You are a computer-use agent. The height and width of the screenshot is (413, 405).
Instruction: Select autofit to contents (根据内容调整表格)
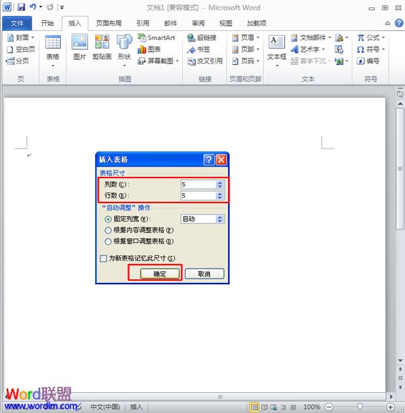[108, 231]
